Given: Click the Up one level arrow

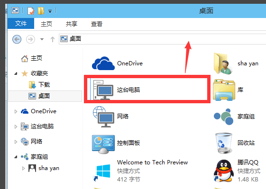Looking at the screenshot, I should coord(53,39).
